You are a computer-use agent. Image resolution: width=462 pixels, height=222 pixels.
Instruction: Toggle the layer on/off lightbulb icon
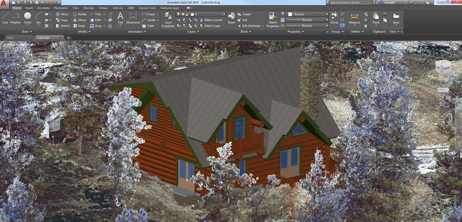[178, 14]
